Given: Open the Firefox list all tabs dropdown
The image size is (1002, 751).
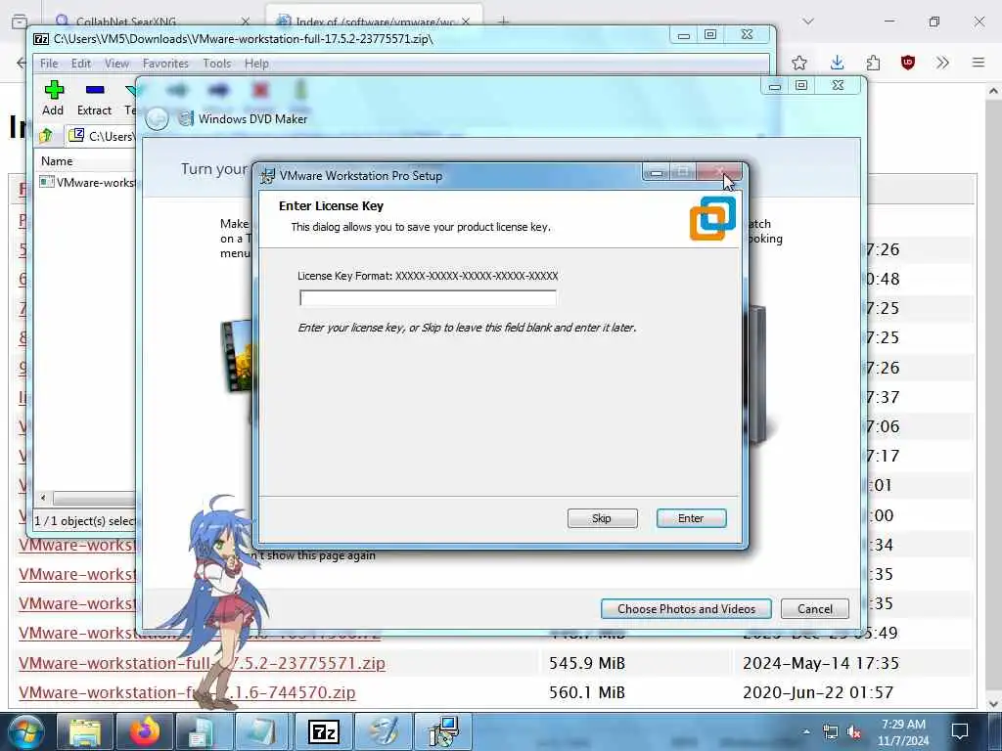Looking at the screenshot, I should tap(808, 22).
